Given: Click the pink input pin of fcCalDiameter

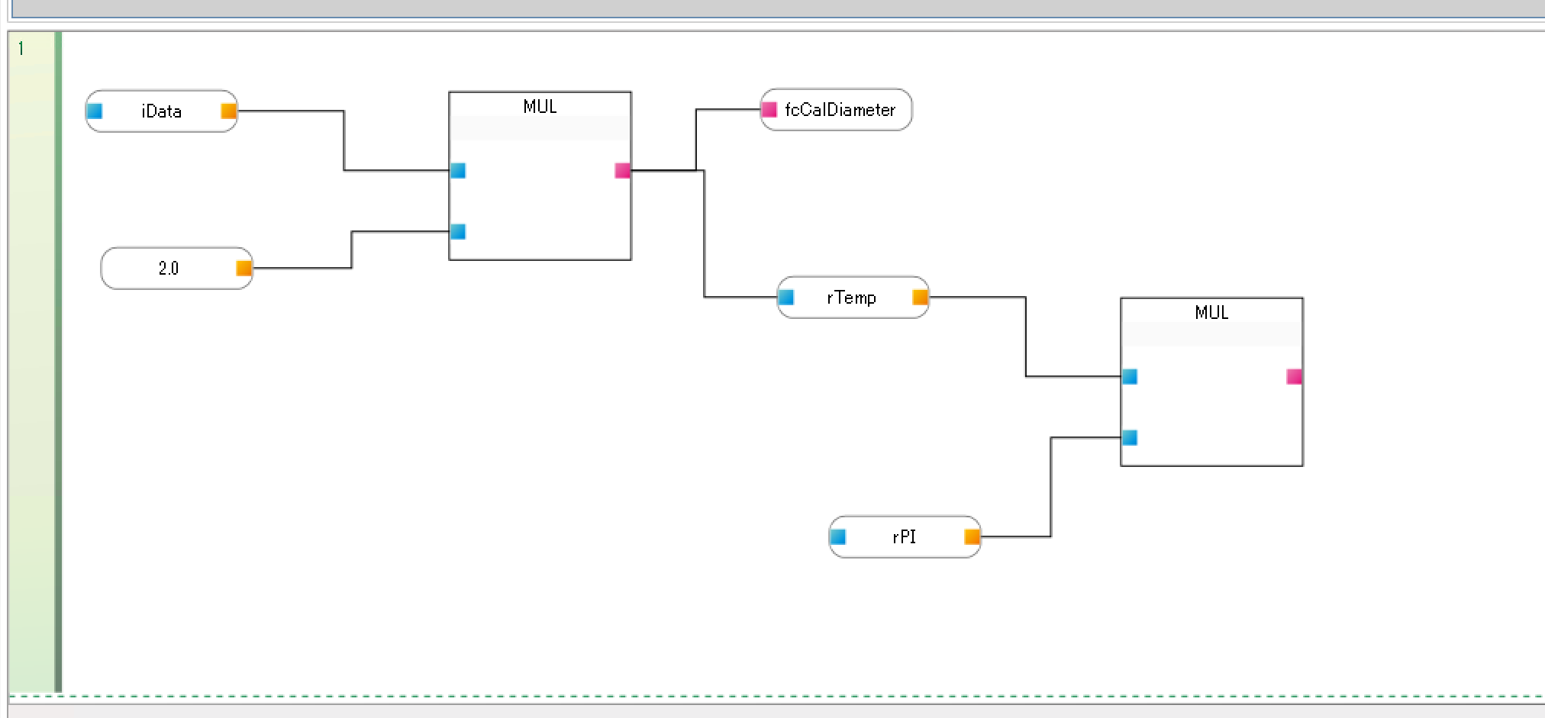Looking at the screenshot, I should coord(769,110).
